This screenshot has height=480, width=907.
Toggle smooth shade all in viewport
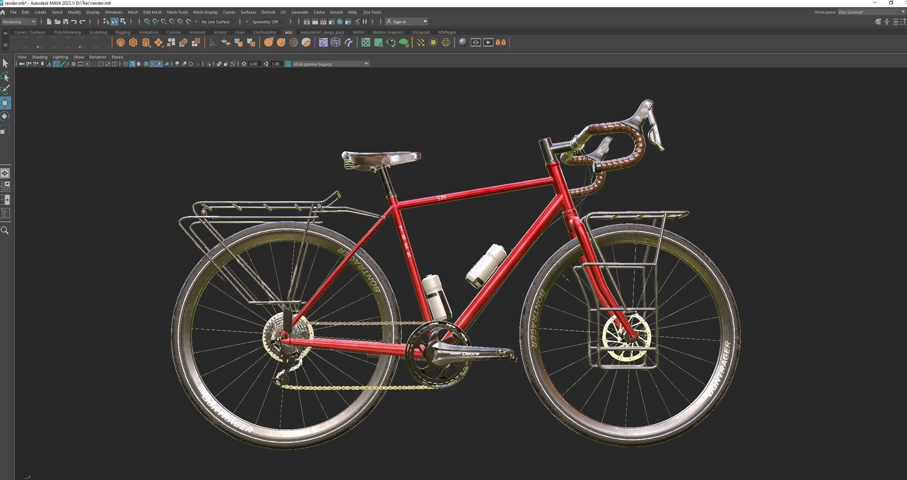(132, 64)
